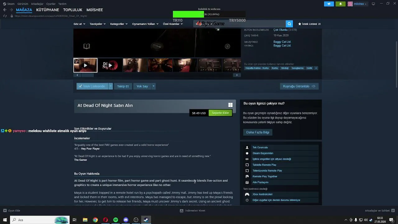
Task: Click the Daha Fazla Bilgi button
Action: pos(258,132)
